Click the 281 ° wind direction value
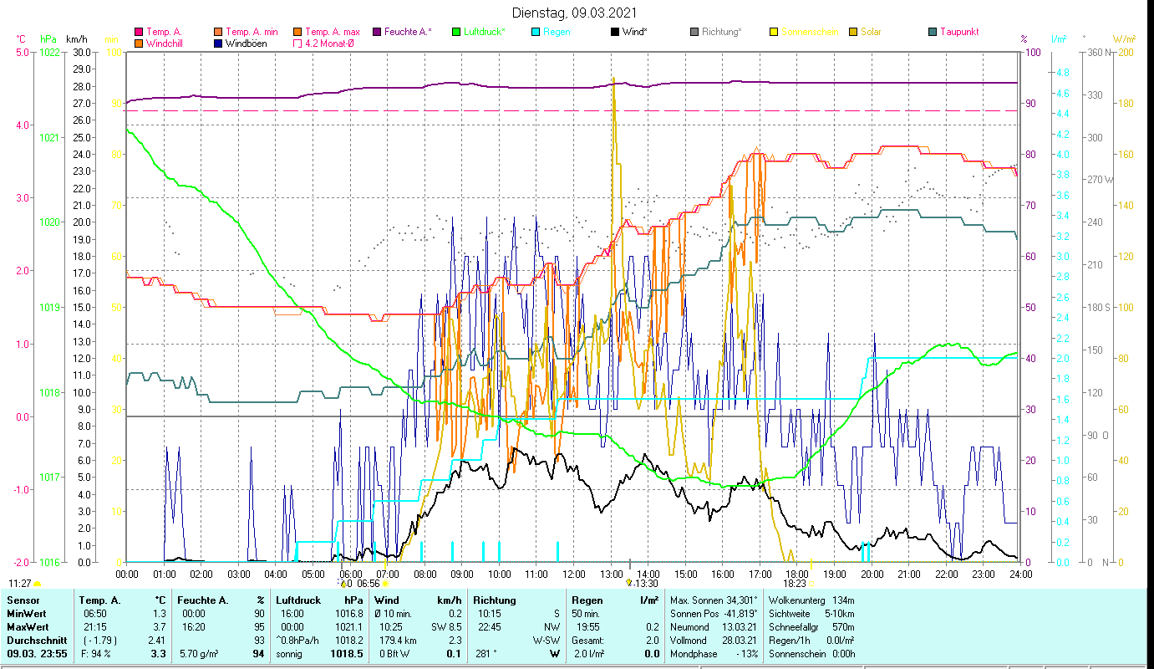The width and height of the screenshot is (1154, 669). coord(485,653)
